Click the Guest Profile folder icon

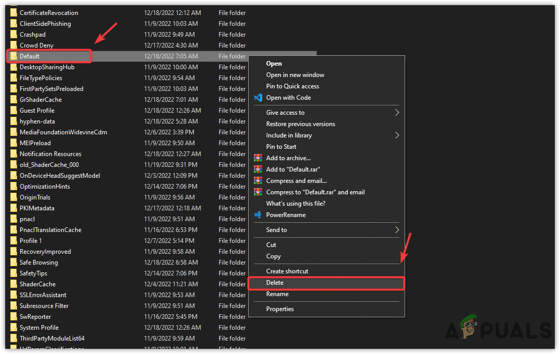tap(14, 111)
